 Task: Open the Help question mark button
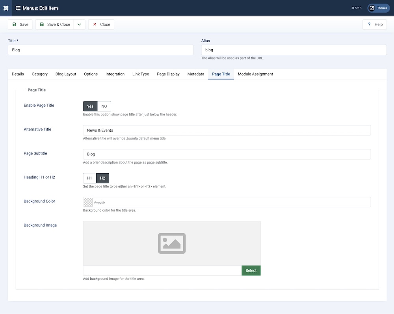click(x=375, y=24)
